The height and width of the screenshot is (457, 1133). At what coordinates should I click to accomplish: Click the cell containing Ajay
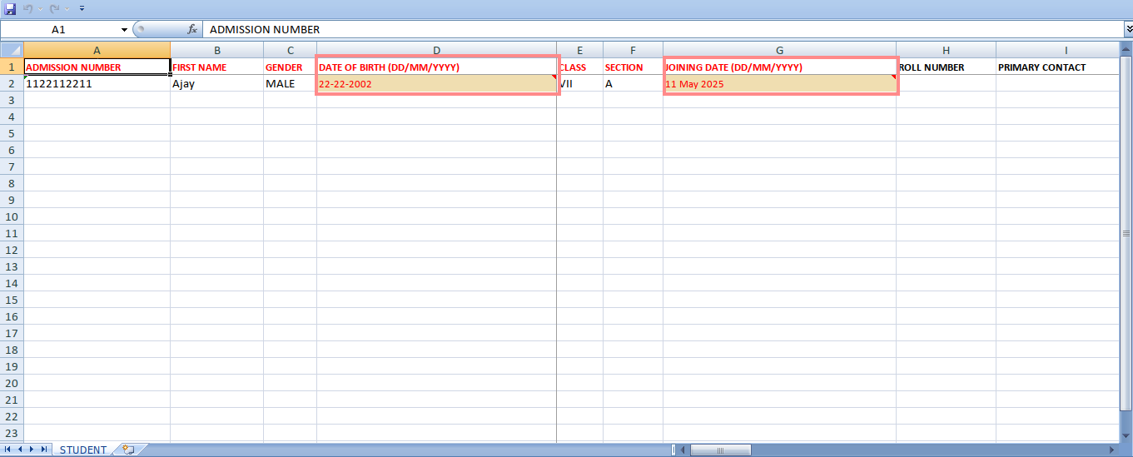(217, 83)
